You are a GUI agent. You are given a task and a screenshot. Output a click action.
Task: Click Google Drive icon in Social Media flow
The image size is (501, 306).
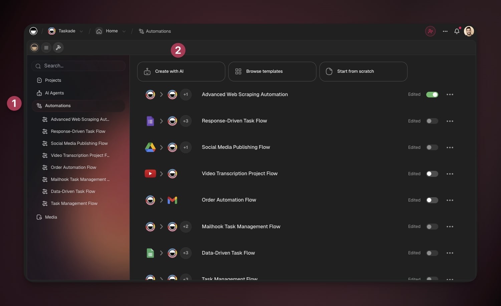[x=150, y=147]
